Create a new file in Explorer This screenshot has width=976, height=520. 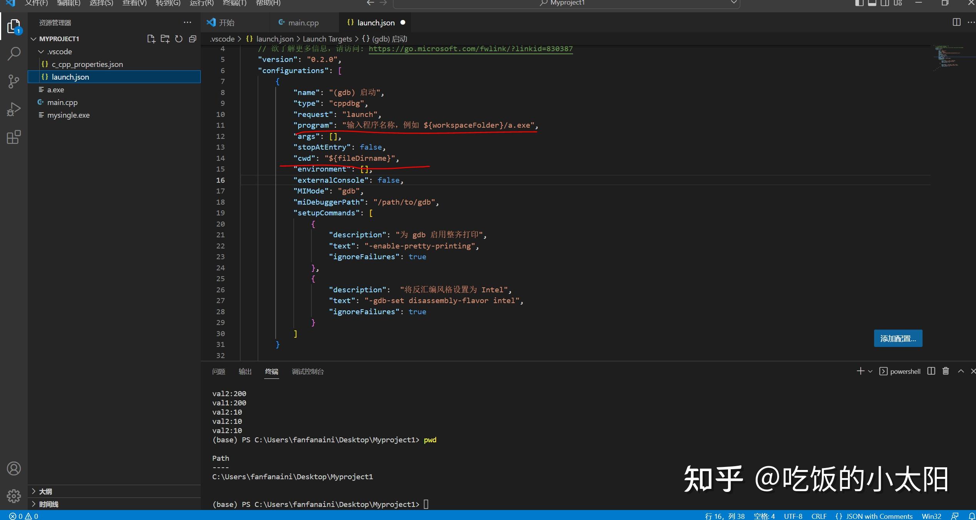pos(151,38)
